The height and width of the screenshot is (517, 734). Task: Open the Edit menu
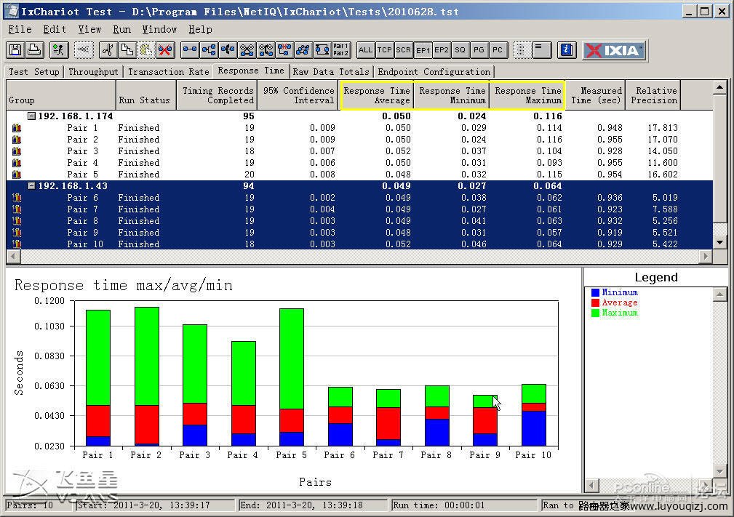tap(55, 30)
